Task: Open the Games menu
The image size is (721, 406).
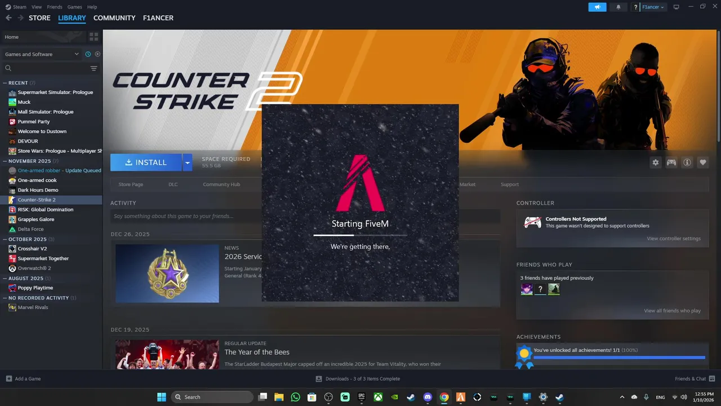Action: 74,7
